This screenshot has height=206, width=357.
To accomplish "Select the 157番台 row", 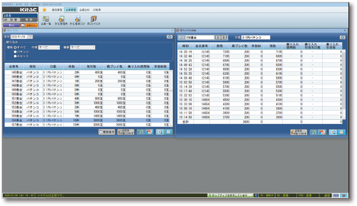I will (87, 124).
